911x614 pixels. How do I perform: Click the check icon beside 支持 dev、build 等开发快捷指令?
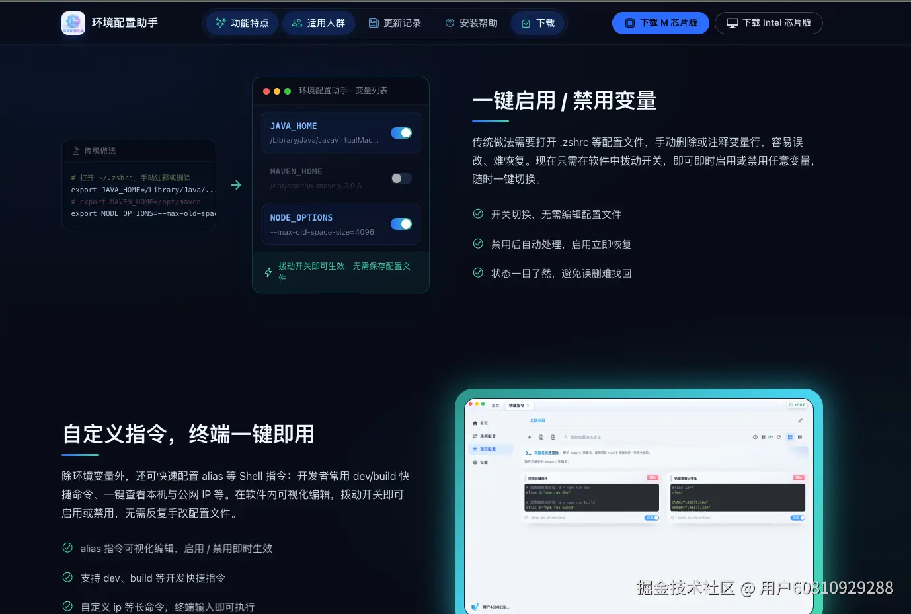67,577
